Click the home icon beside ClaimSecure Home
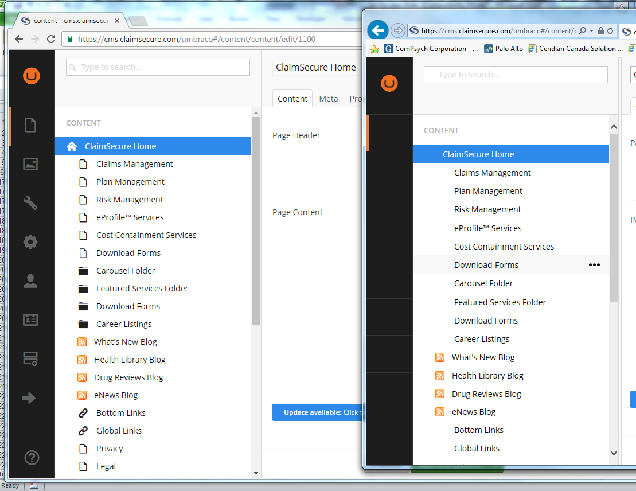The image size is (636, 491). point(72,146)
